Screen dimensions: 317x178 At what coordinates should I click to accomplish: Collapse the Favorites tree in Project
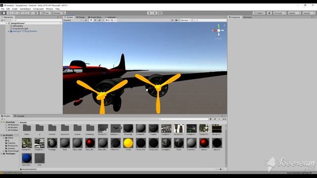pos(1,122)
